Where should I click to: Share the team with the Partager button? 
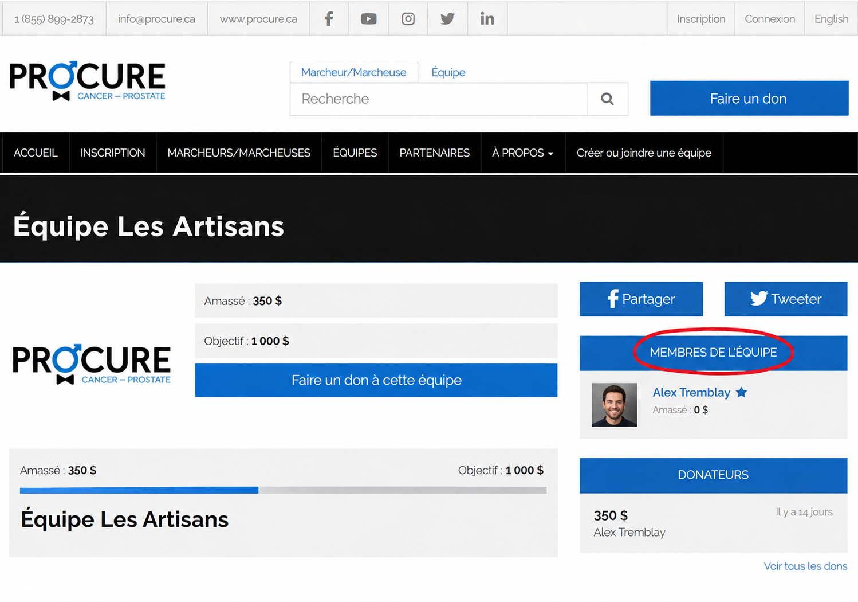(x=641, y=299)
